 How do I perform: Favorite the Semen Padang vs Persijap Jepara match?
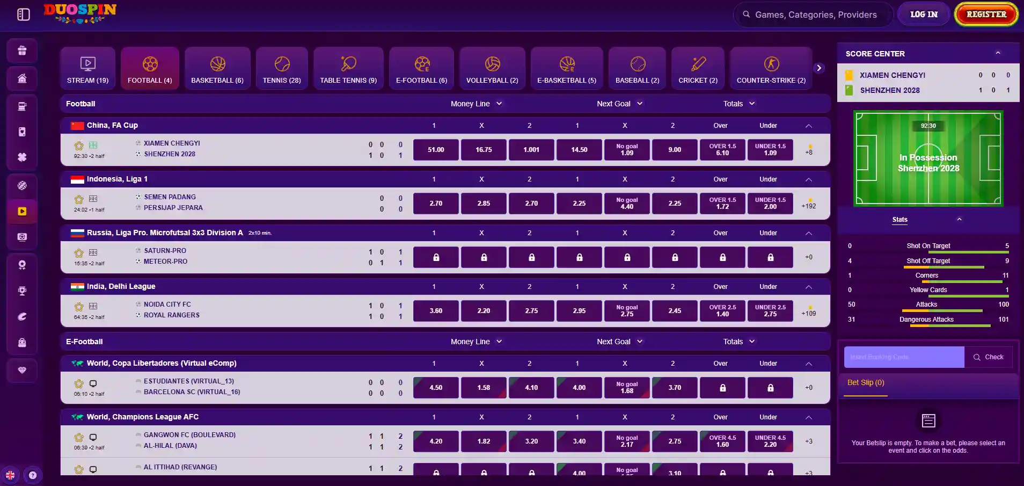[79, 199]
